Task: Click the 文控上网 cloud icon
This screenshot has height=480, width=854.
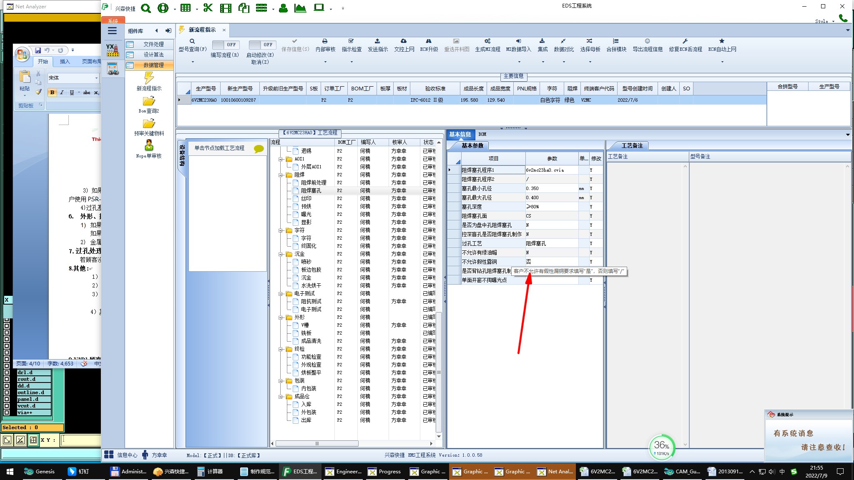Action: pos(404,41)
